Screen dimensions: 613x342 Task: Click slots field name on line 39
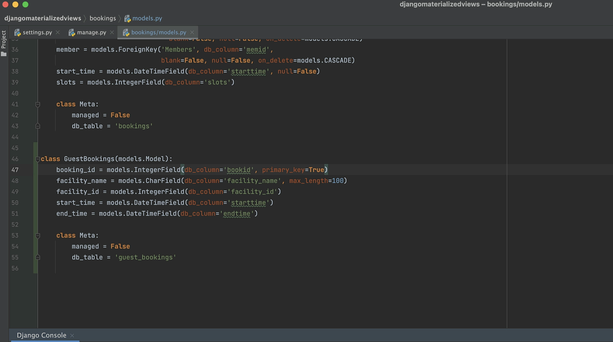tap(66, 82)
